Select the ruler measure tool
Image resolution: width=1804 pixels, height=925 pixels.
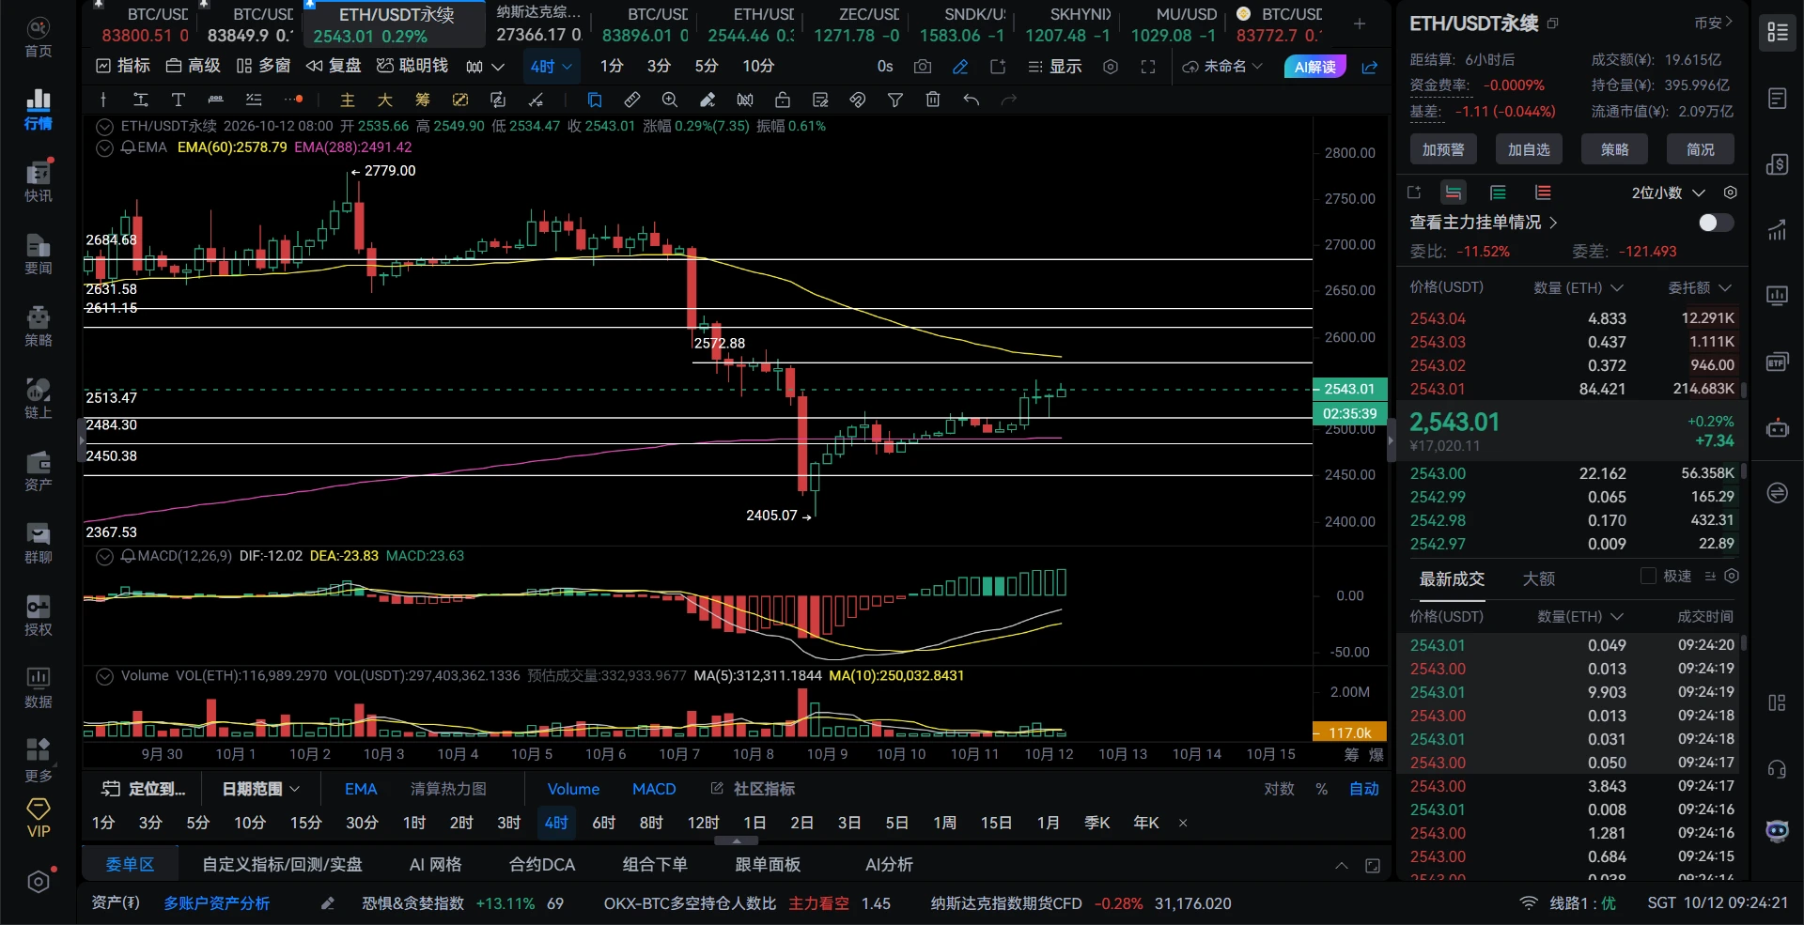coord(632,100)
